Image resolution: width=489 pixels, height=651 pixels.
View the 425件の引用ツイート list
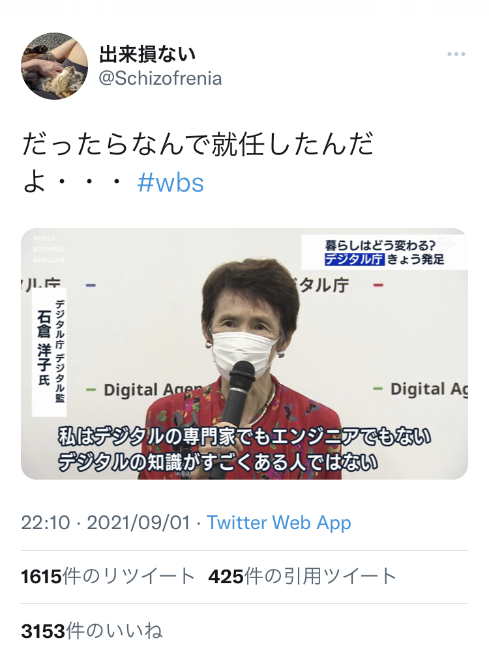click(303, 576)
